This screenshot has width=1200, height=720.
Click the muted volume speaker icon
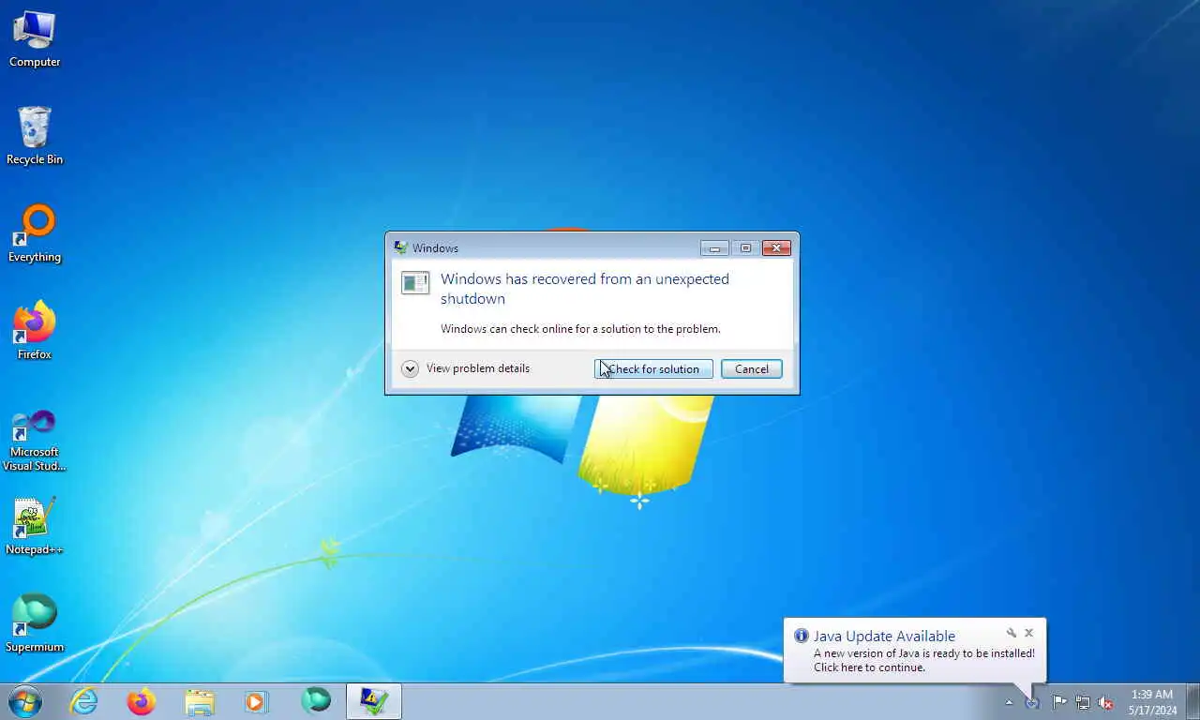pyautogui.click(x=1106, y=702)
